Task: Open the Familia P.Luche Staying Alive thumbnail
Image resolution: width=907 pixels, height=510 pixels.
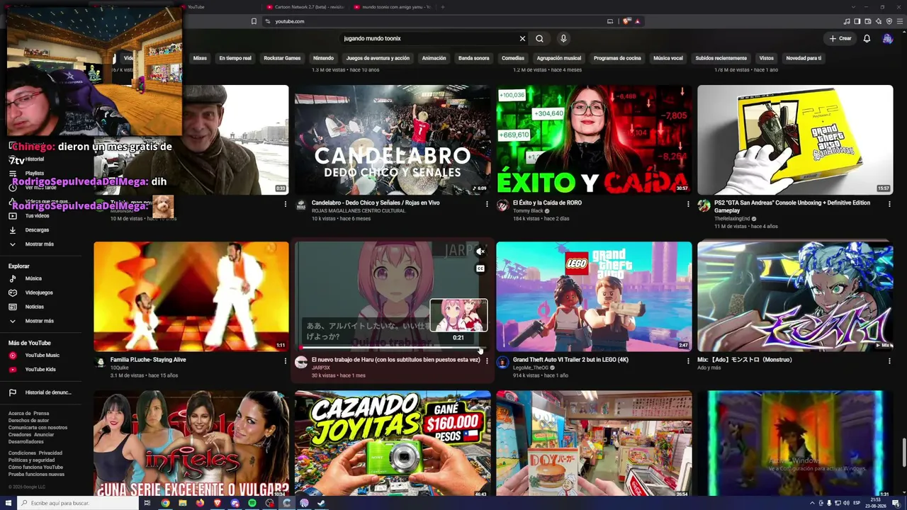Action: tap(191, 296)
